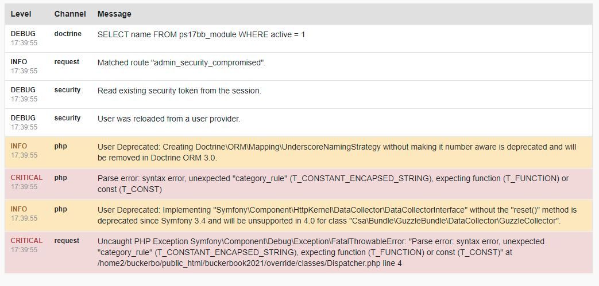Select the UnderscoreNamingStrategy deprecation message

[x=337, y=152]
